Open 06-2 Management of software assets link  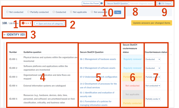point(98,68)
